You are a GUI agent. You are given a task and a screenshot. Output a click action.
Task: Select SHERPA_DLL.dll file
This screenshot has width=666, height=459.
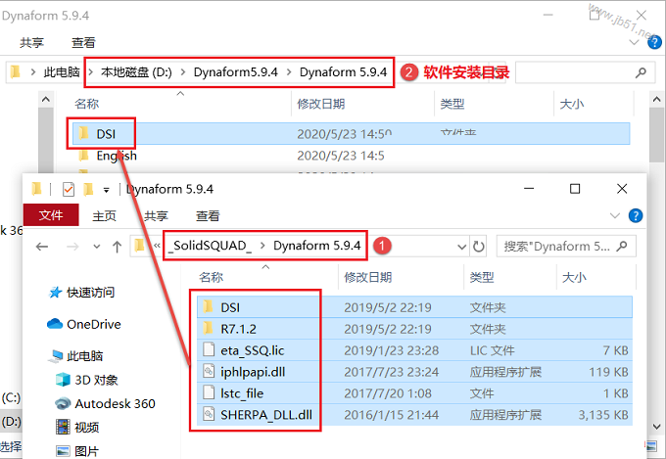coord(414,414)
